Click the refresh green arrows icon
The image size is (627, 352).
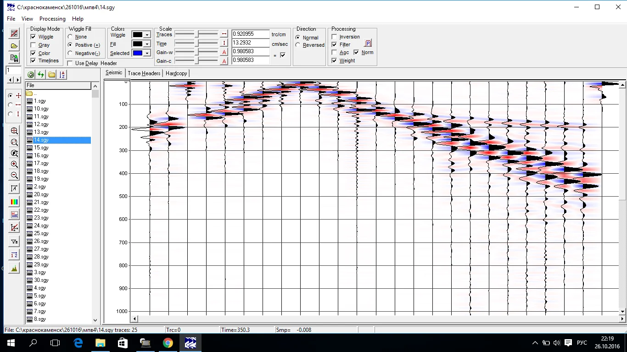pyautogui.click(x=41, y=75)
